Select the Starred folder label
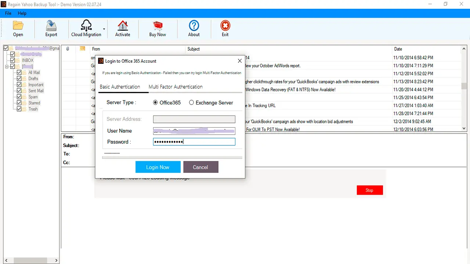 [34, 103]
